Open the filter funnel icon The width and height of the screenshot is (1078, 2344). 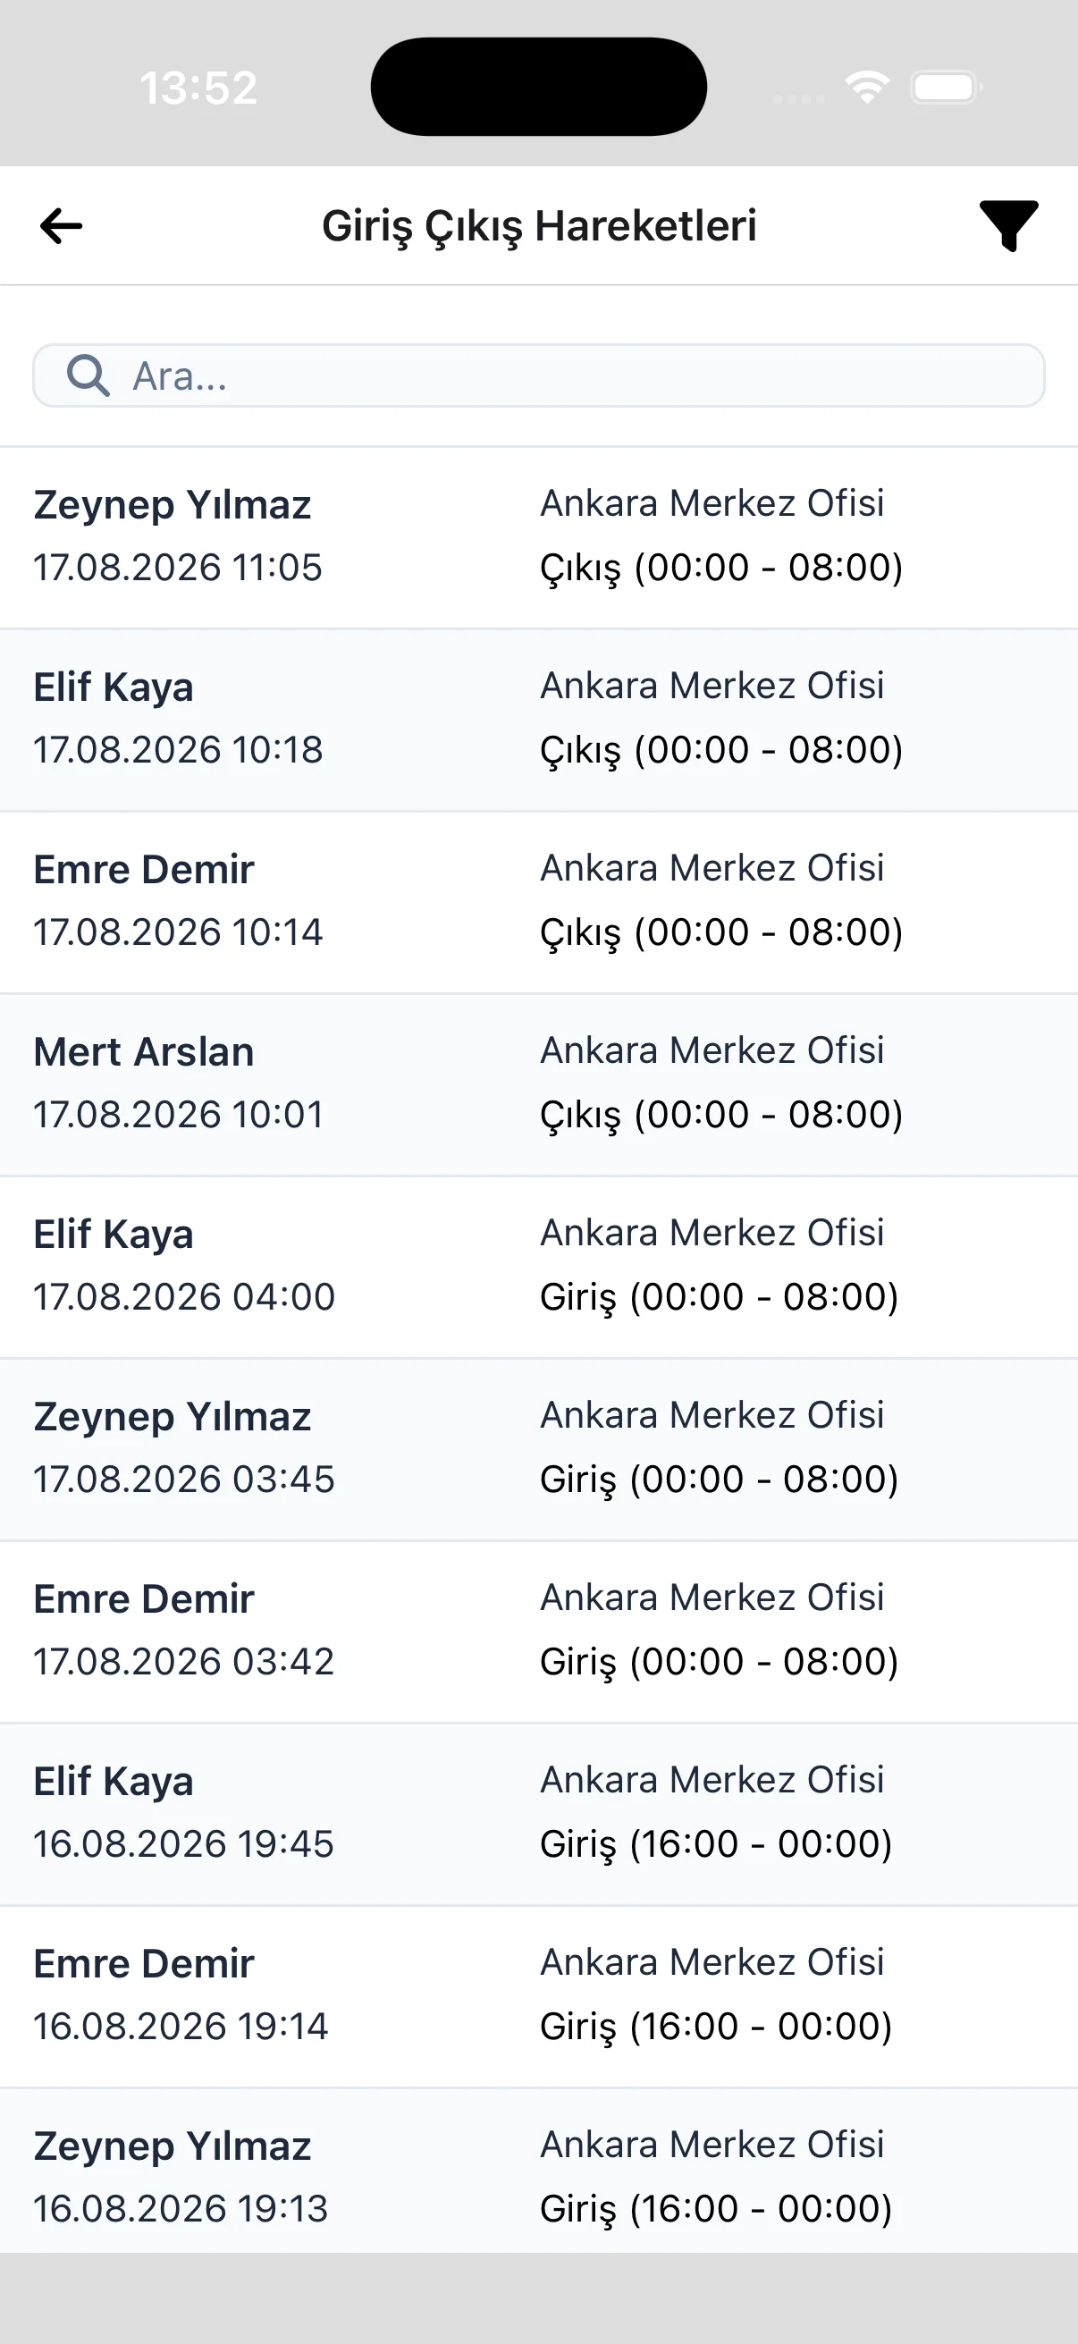pos(1009,225)
